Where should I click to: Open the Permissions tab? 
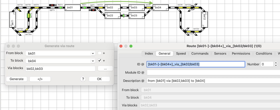click(241, 53)
